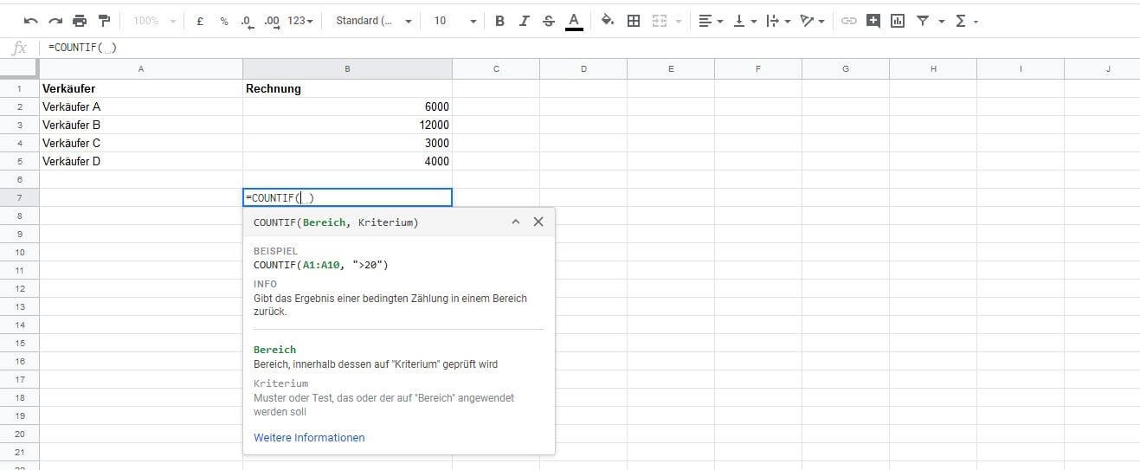The width and height of the screenshot is (1140, 470).
Task: Click the Verkäufer header cell
Action: [x=141, y=88]
